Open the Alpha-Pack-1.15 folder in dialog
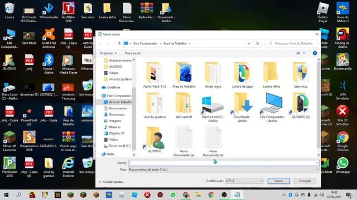This screenshot has height=200, width=357. (x=155, y=75)
